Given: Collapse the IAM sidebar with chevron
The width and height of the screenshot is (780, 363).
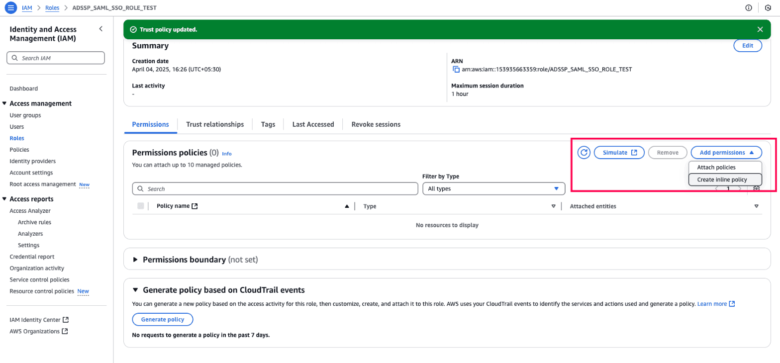Looking at the screenshot, I should click(x=100, y=29).
